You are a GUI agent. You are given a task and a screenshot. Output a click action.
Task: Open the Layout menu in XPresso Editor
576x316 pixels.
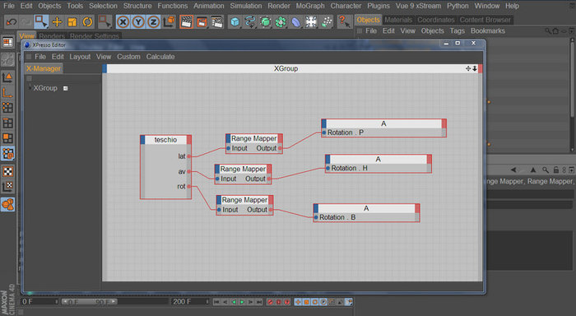click(x=80, y=57)
